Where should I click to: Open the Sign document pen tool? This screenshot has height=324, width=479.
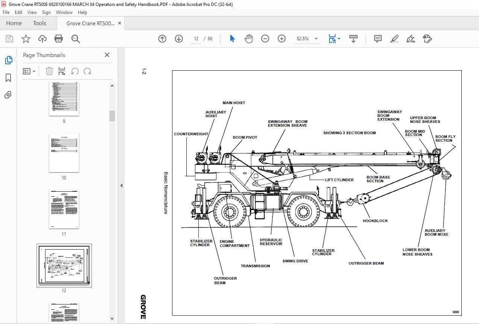[411, 39]
